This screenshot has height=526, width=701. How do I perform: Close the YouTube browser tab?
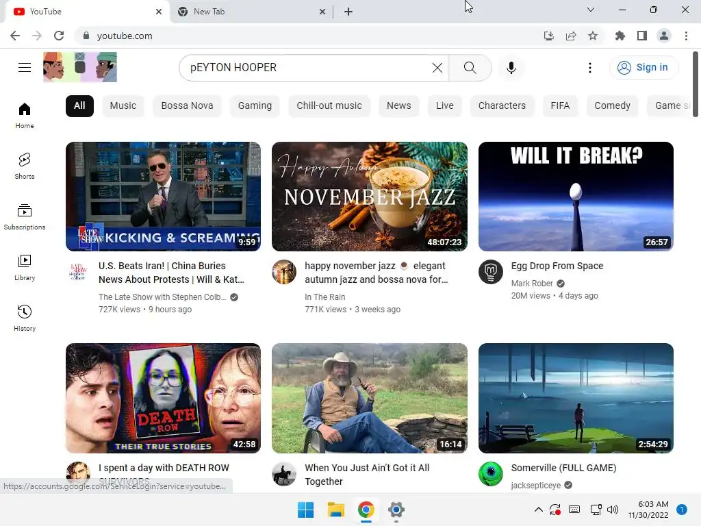[x=159, y=12]
